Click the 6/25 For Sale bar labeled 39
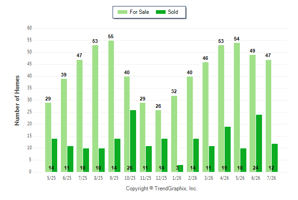 [64, 125]
